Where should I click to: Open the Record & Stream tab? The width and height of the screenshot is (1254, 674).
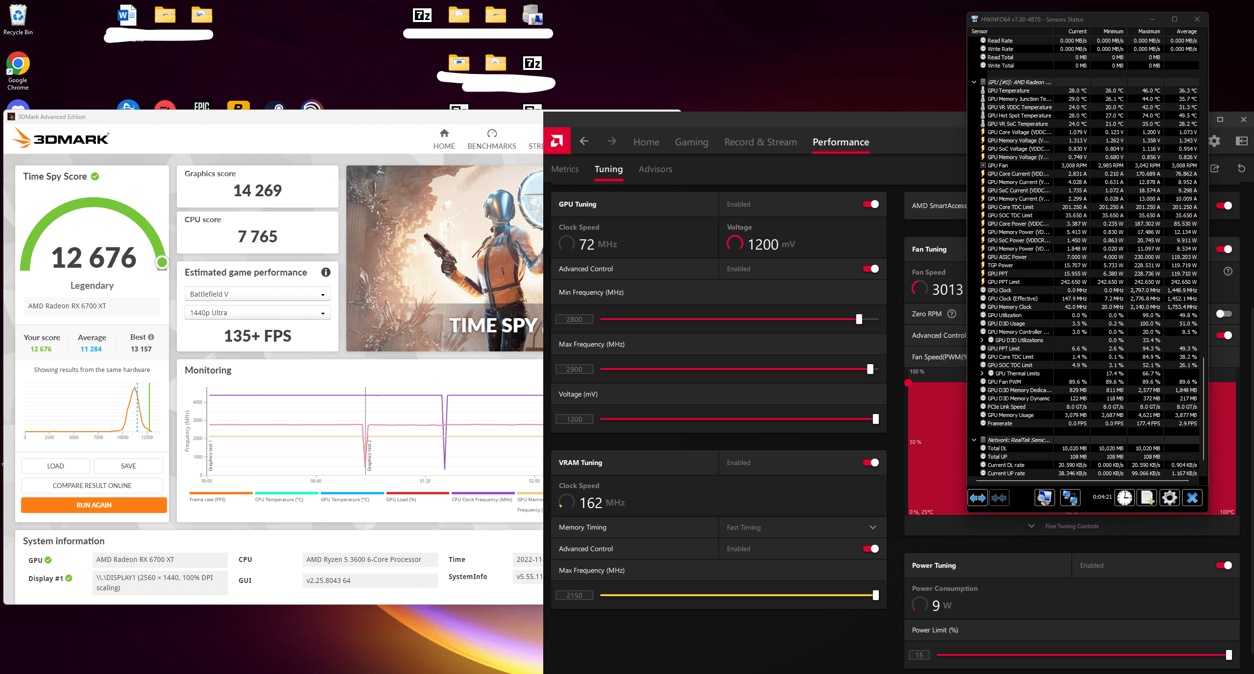pos(760,142)
